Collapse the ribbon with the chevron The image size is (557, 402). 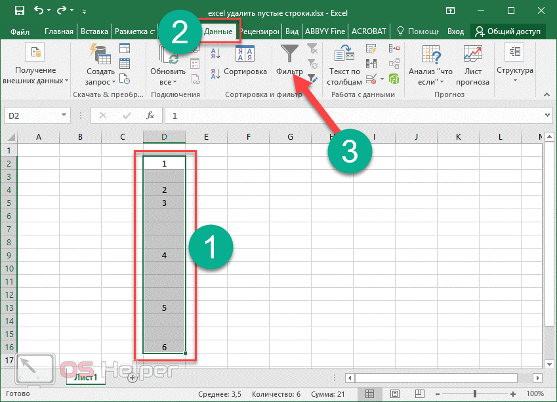[547, 94]
